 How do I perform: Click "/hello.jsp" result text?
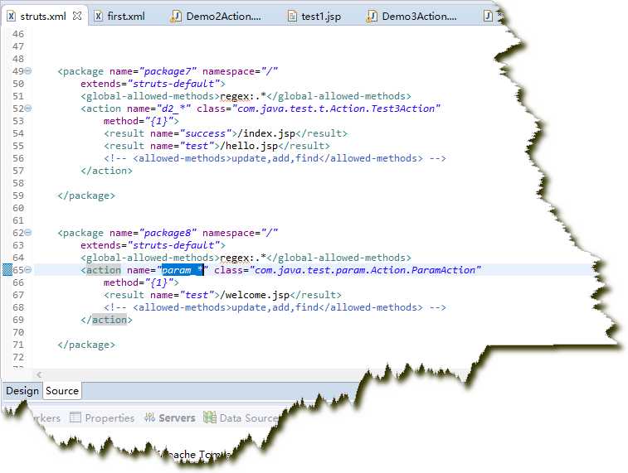pyautogui.click(x=249, y=146)
